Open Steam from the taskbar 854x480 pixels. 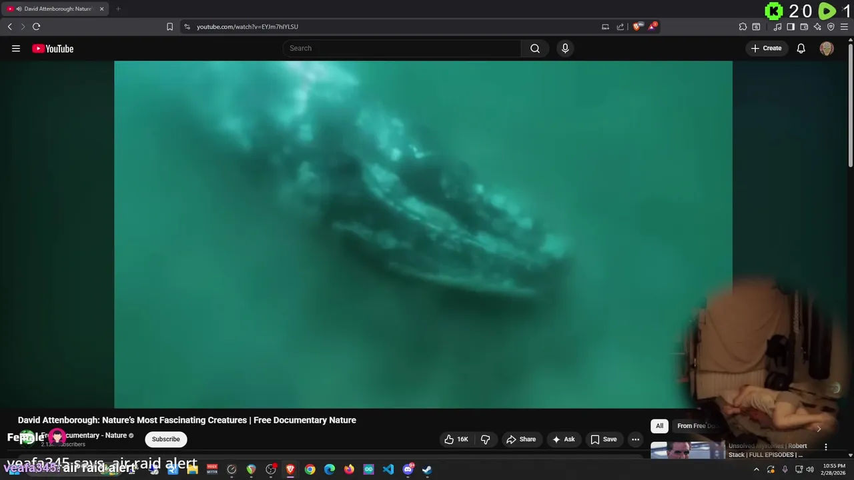coord(427,469)
